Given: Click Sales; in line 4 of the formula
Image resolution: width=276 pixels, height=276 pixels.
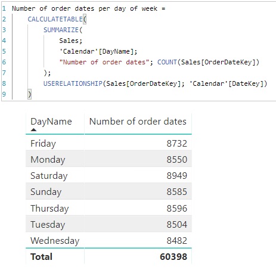Looking at the screenshot, I should click(x=71, y=41).
